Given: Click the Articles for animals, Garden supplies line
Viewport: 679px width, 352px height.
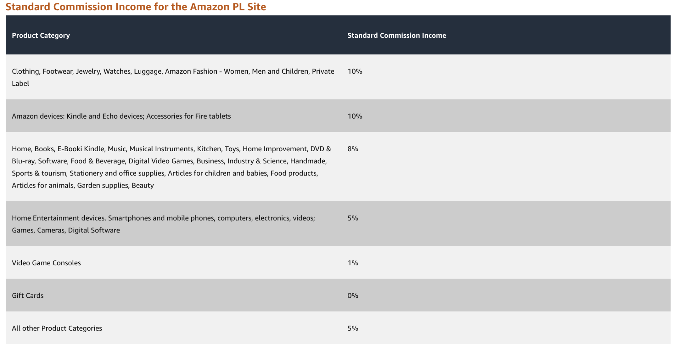Looking at the screenshot, I should (x=83, y=186).
